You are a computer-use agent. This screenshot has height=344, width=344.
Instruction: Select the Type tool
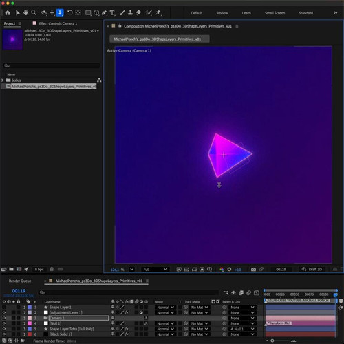[112, 13]
